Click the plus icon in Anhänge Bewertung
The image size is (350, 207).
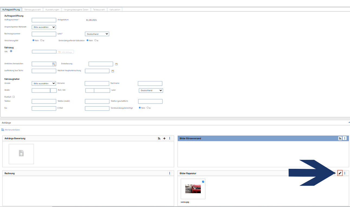tap(164, 139)
